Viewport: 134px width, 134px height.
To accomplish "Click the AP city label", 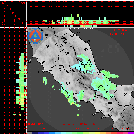I will coord(89,59).
